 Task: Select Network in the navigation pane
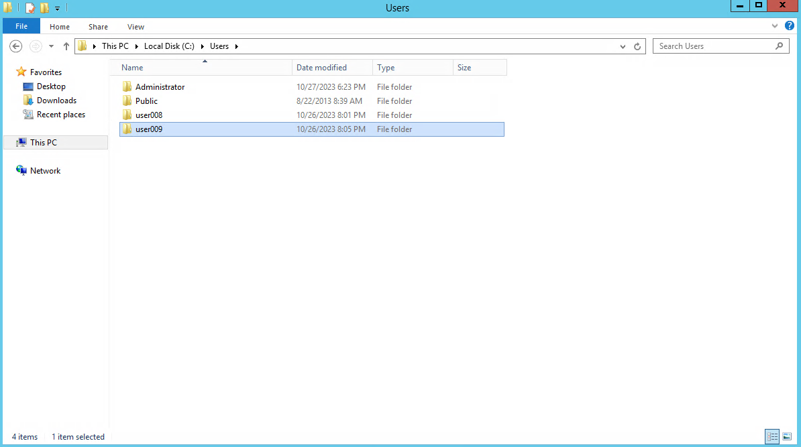click(45, 170)
